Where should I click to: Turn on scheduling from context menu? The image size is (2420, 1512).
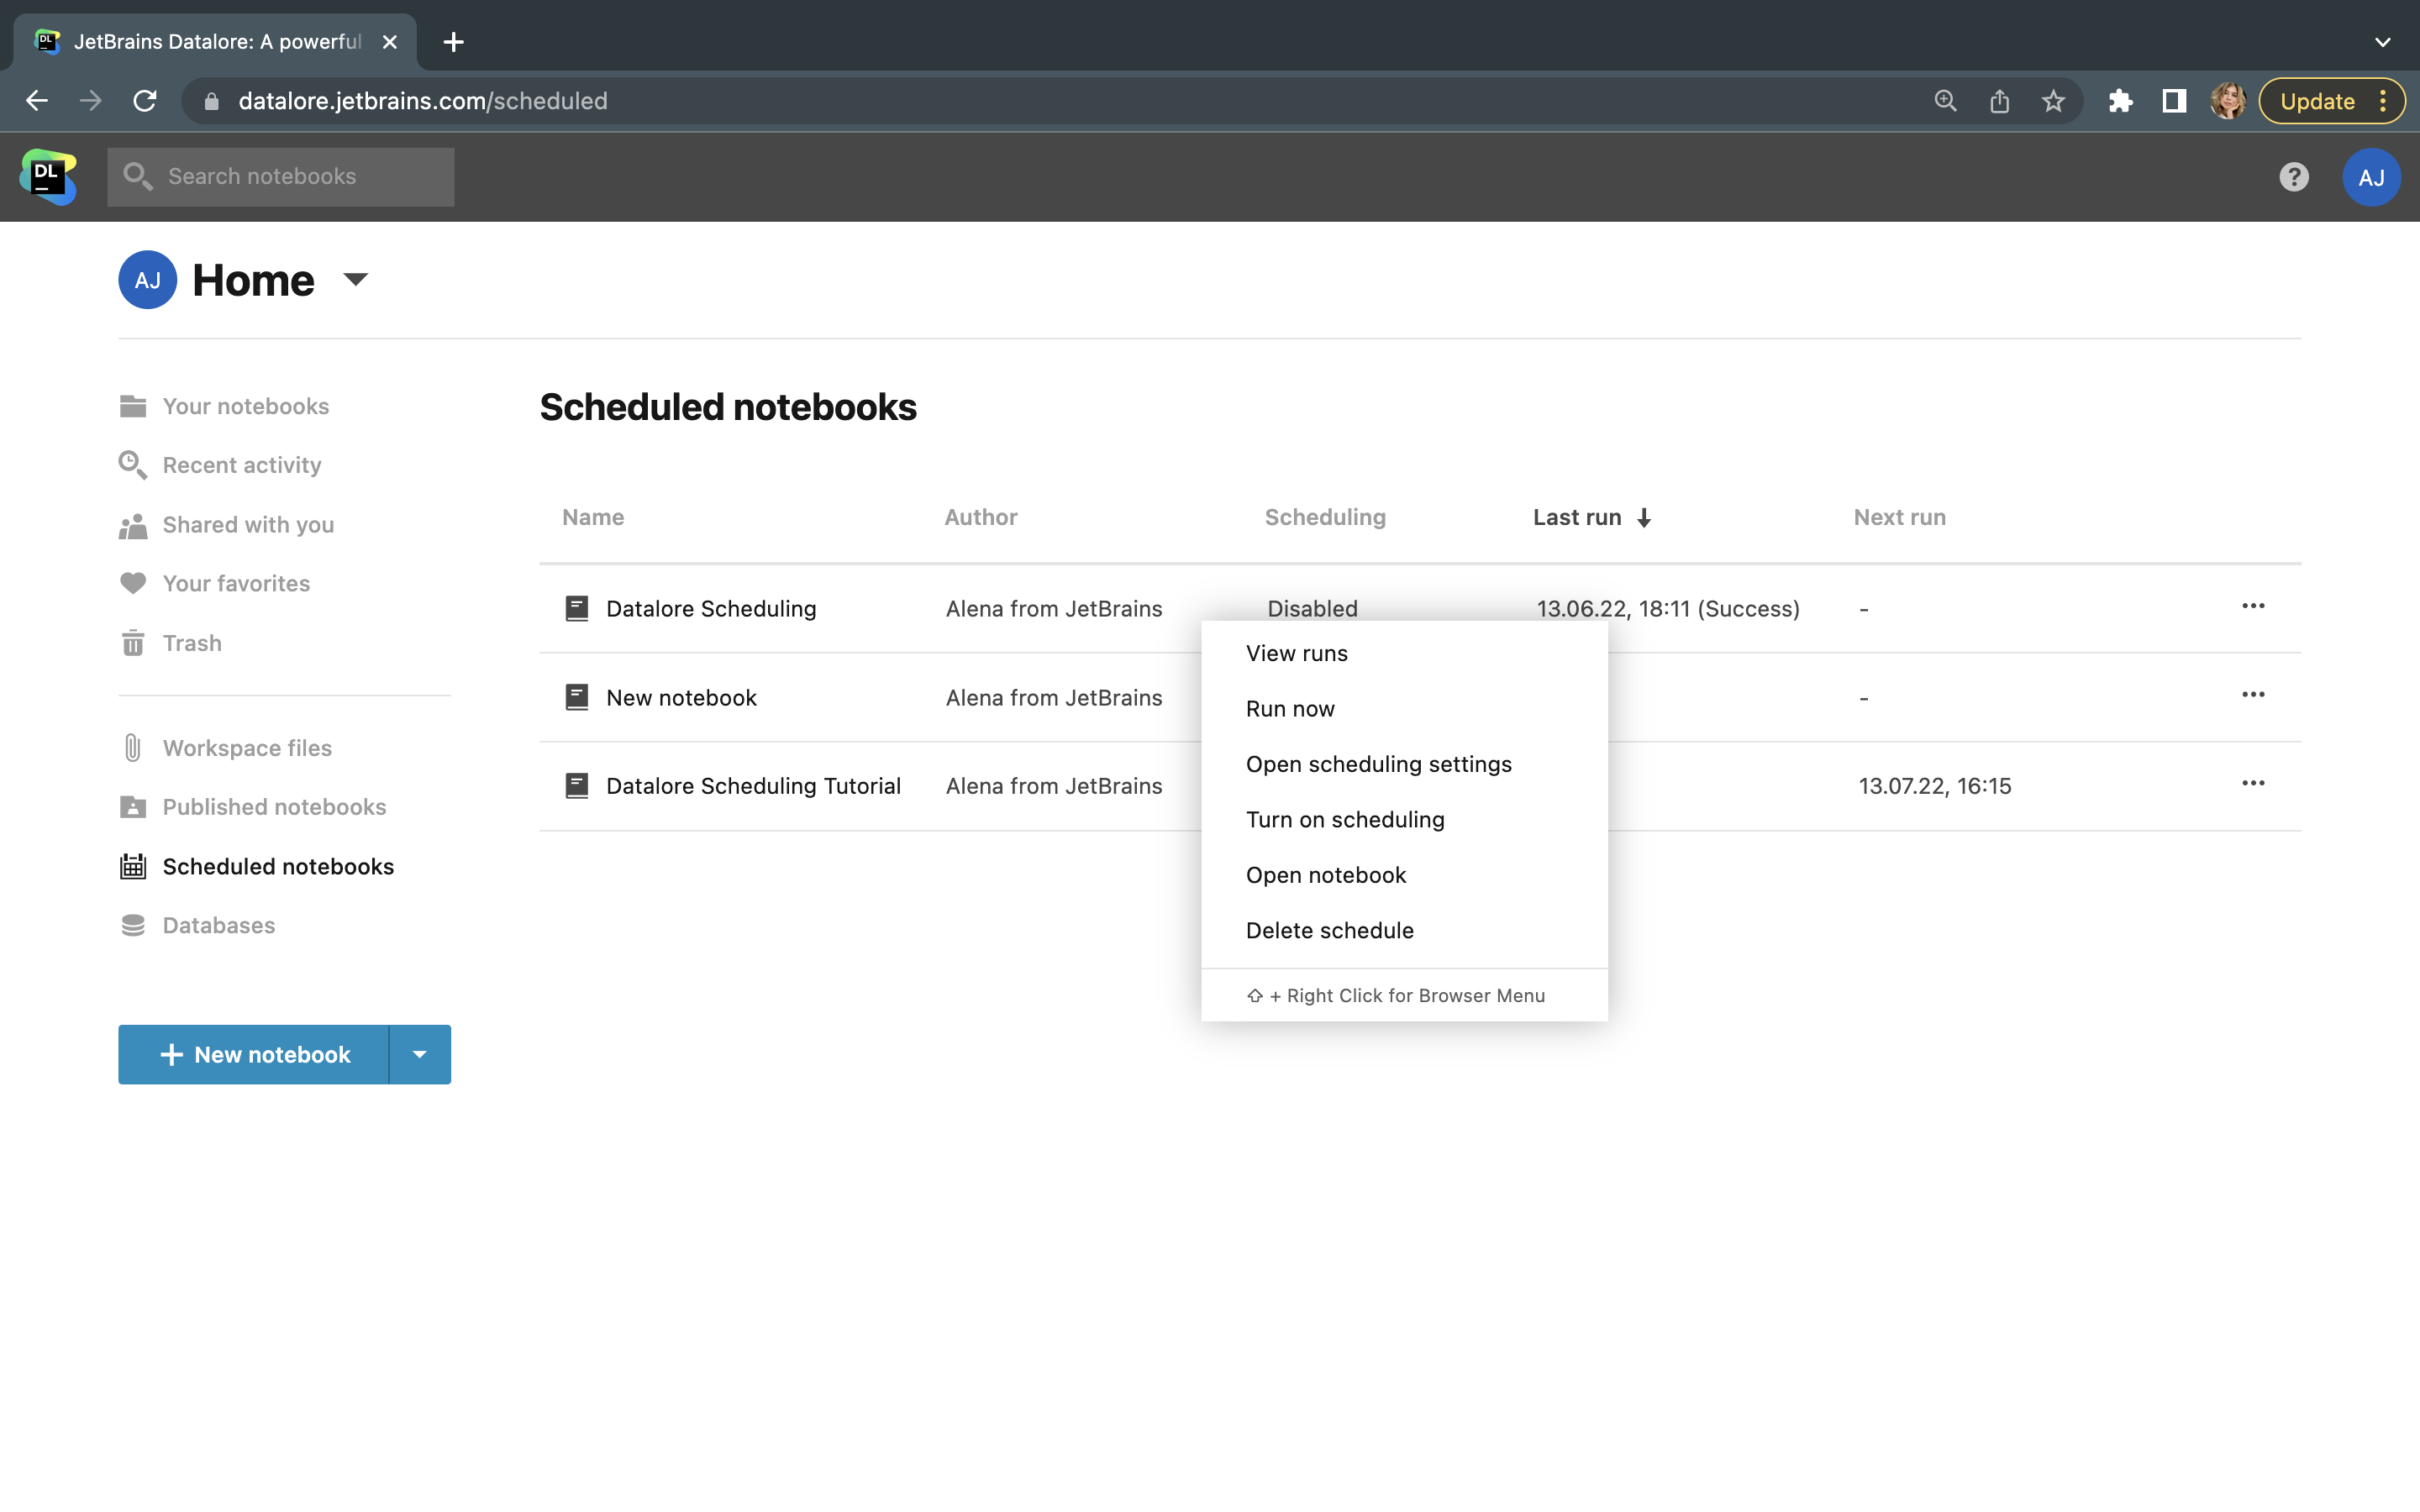click(1344, 819)
